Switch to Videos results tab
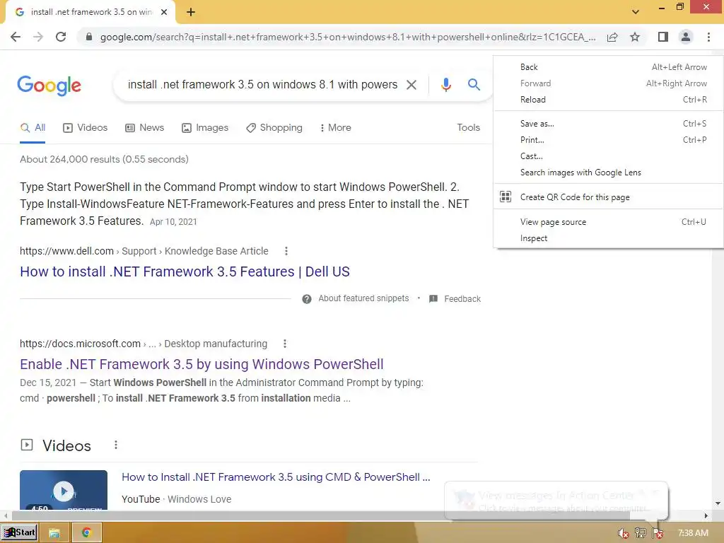 click(85, 128)
